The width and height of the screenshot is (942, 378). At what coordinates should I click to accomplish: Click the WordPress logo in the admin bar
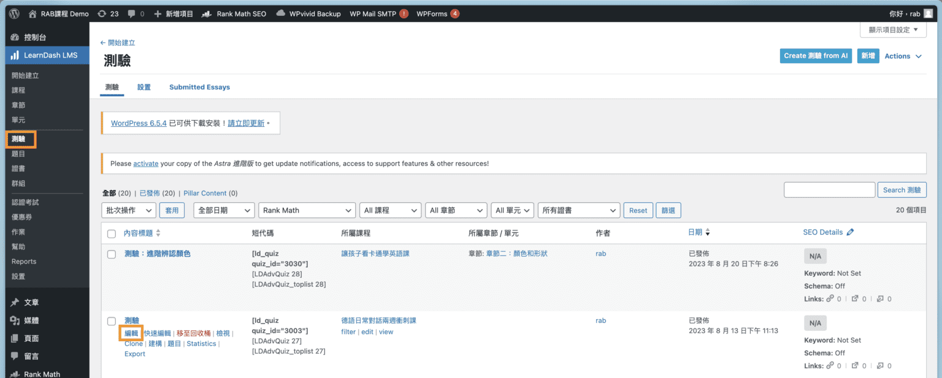coord(13,13)
